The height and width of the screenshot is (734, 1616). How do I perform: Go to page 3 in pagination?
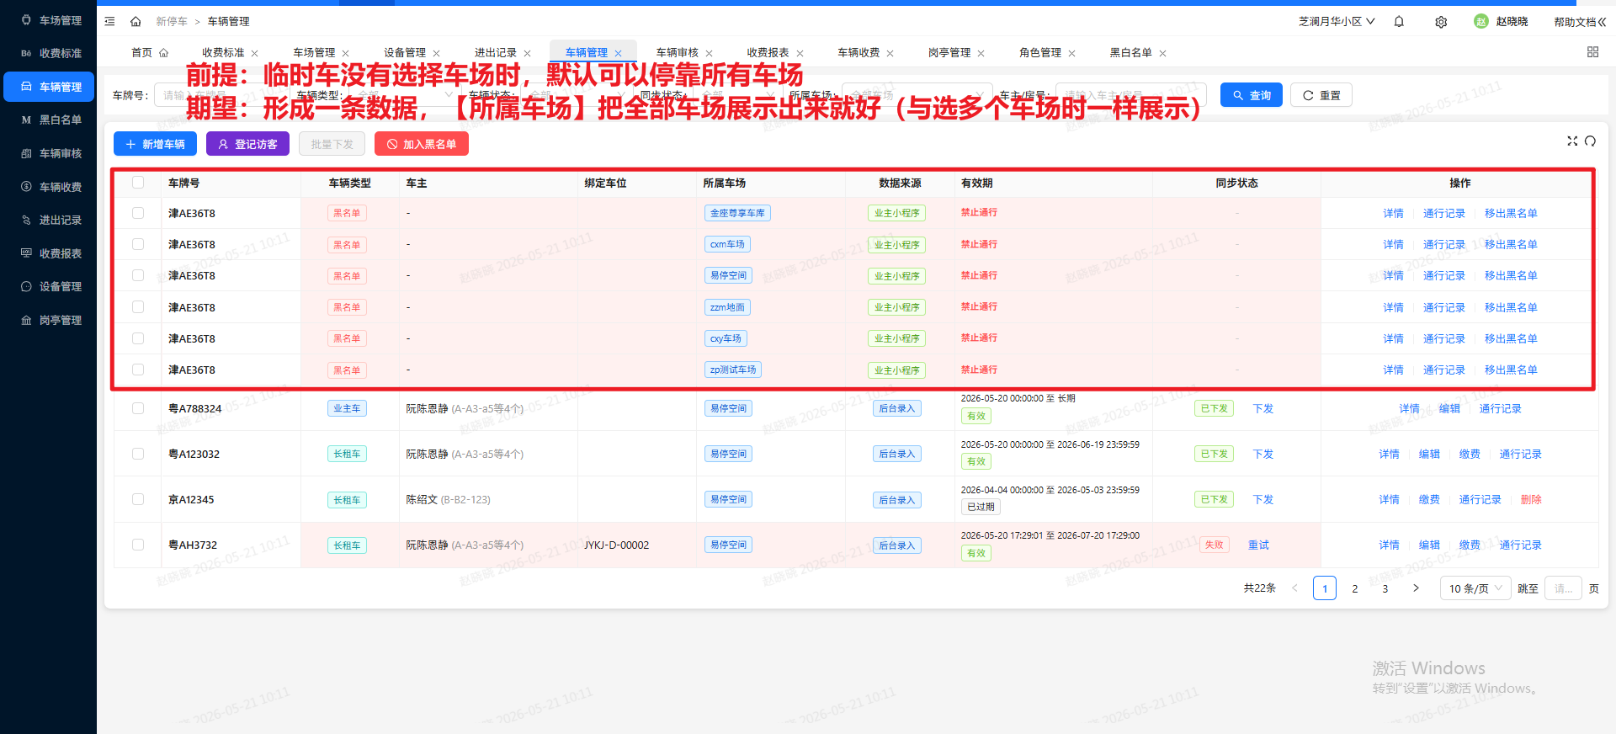point(1385,588)
